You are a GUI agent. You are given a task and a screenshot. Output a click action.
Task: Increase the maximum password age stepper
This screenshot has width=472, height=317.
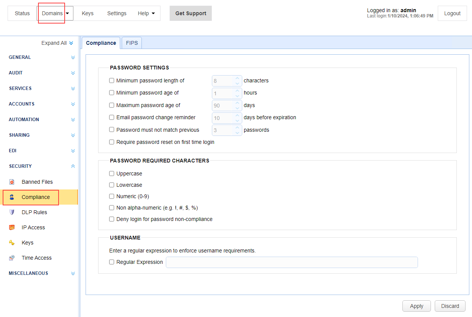(x=237, y=103)
